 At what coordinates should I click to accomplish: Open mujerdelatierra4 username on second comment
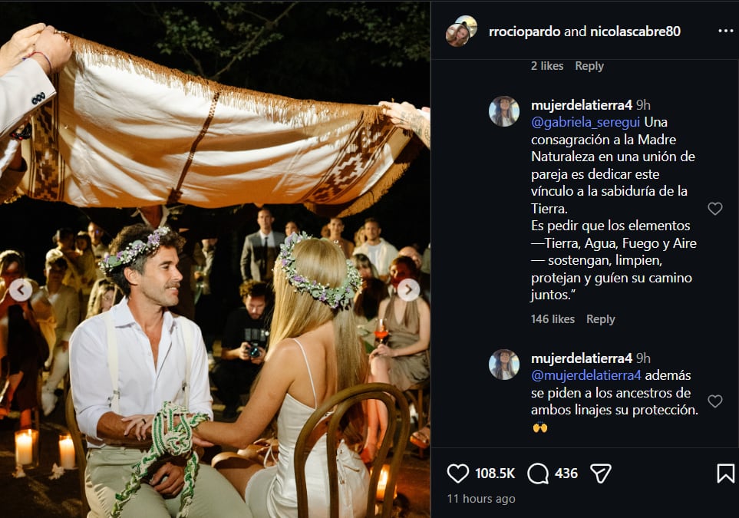tap(582, 358)
